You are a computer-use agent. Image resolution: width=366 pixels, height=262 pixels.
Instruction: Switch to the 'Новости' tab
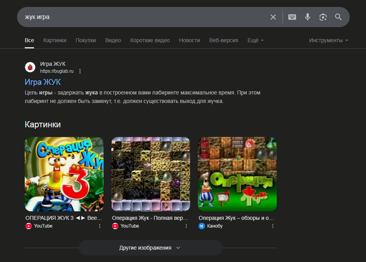tap(189, 40)
